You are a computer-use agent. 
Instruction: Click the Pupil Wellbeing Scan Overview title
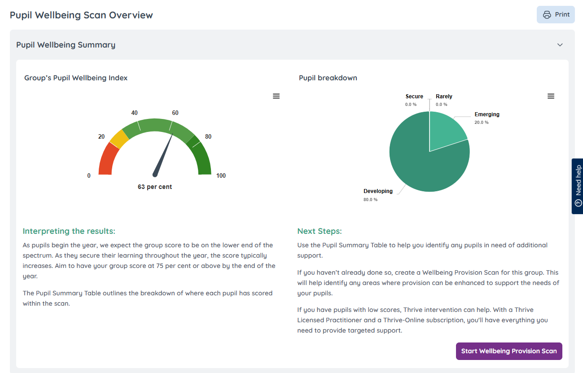[x=81, y=15]
